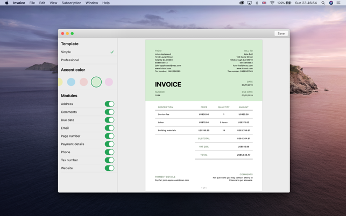Click the Save button
Image resolution: width=346 pixels, height=216 pixels.
pyautogui.click(x=281, y=33)
